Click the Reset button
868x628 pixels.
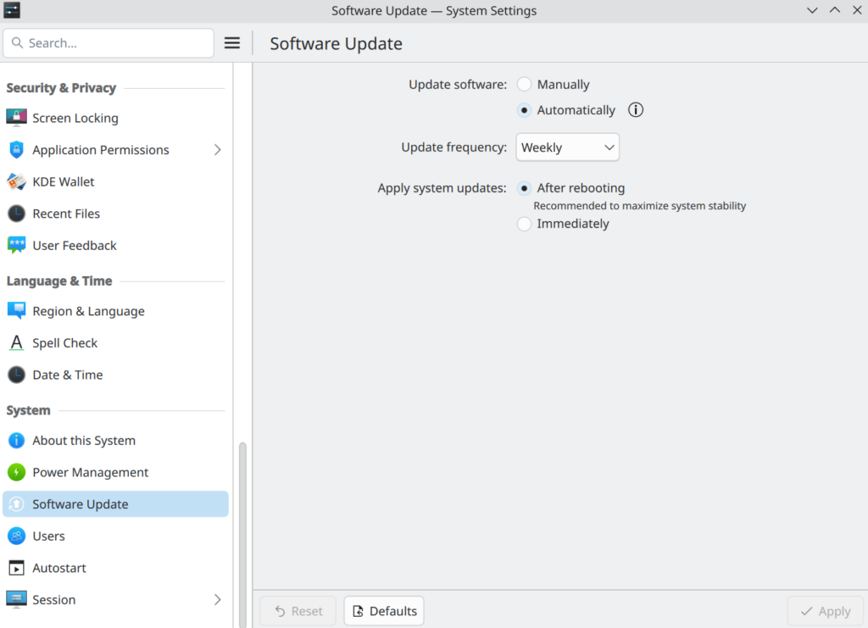(298, 611)
